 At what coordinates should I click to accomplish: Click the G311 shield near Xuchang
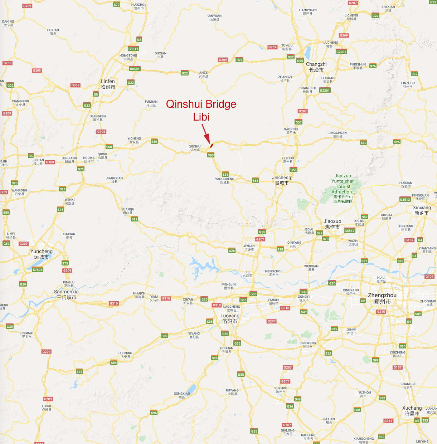coord(388,421)
